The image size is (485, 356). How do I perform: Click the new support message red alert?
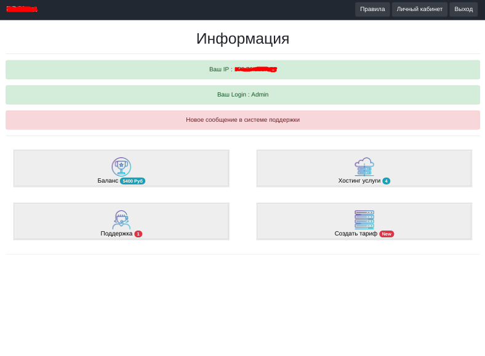tap(242, 120)
